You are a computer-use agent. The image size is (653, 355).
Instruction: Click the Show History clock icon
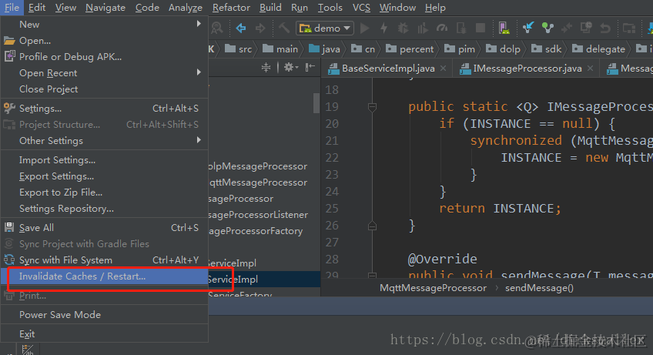[586, 28]
